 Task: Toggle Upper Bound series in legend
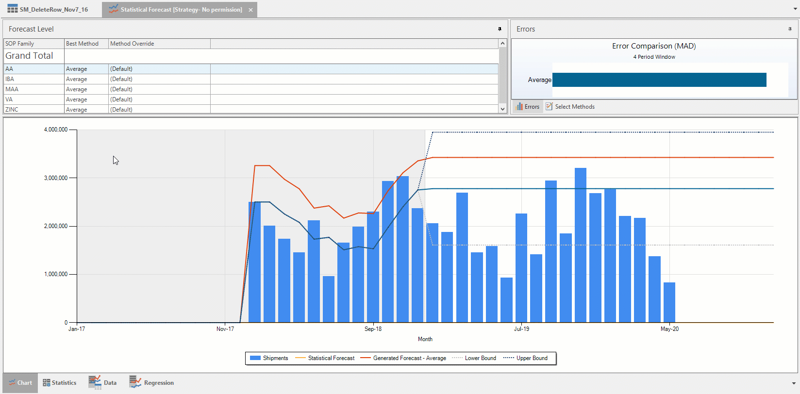(x=525, y=358)
